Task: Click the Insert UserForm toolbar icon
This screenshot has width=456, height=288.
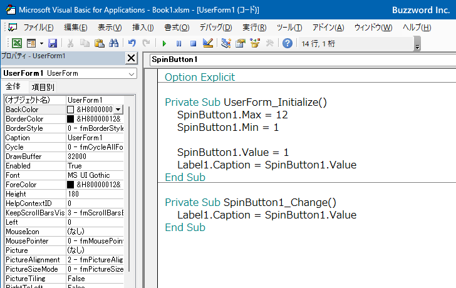Action: [31, 43]
